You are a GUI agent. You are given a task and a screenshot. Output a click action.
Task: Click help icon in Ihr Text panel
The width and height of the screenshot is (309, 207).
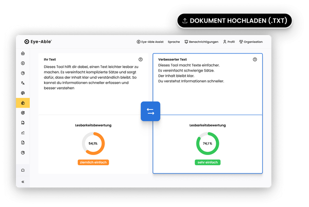coord(141,59)
